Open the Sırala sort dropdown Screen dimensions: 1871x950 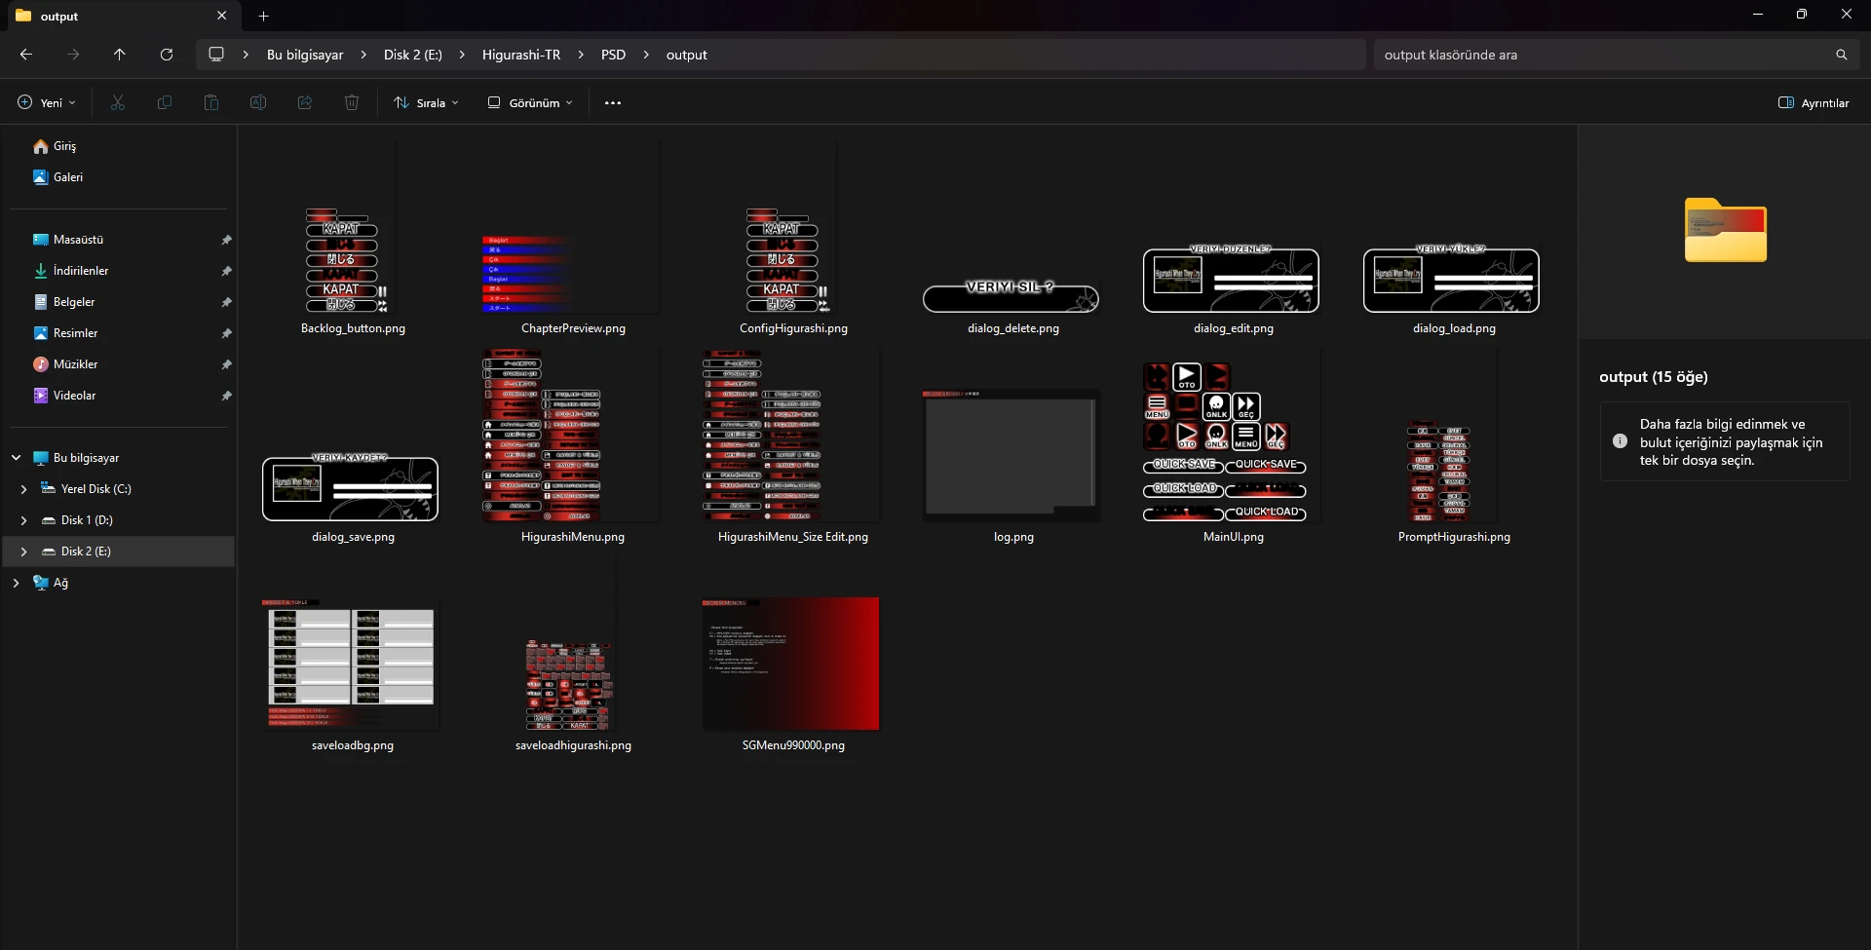point(426,102)
